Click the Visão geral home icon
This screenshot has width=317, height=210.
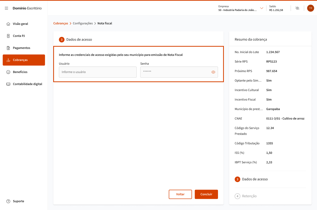click(x=8, y=24)
